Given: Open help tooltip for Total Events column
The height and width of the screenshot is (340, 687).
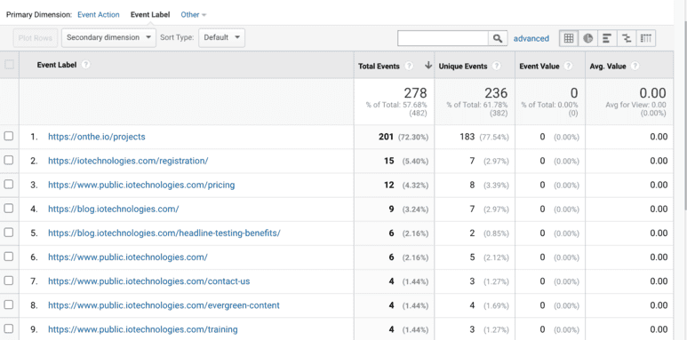Looking at the screenshot, I should [x=409, y=66].
